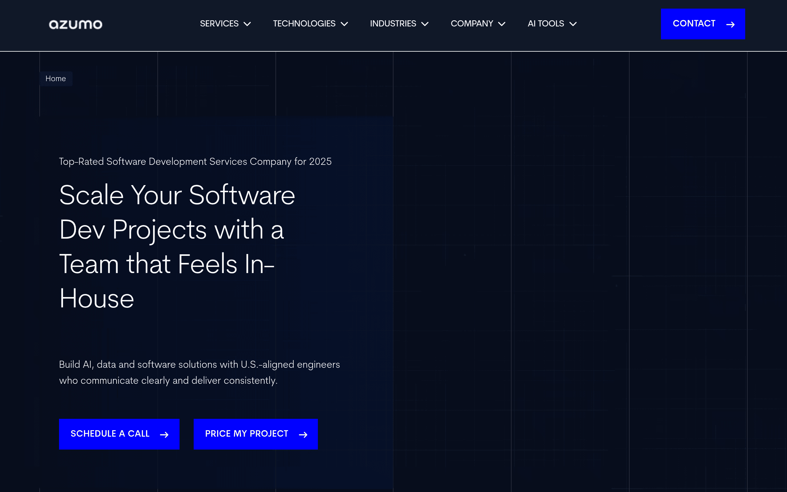
Task: Expand the Technologies dropdown chevron
Action: [x=344, y=24]
